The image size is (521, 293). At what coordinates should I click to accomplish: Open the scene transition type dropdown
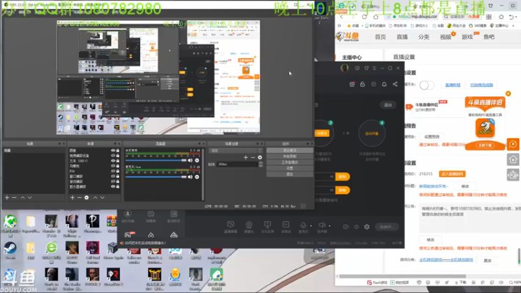[x=236, y=150]
